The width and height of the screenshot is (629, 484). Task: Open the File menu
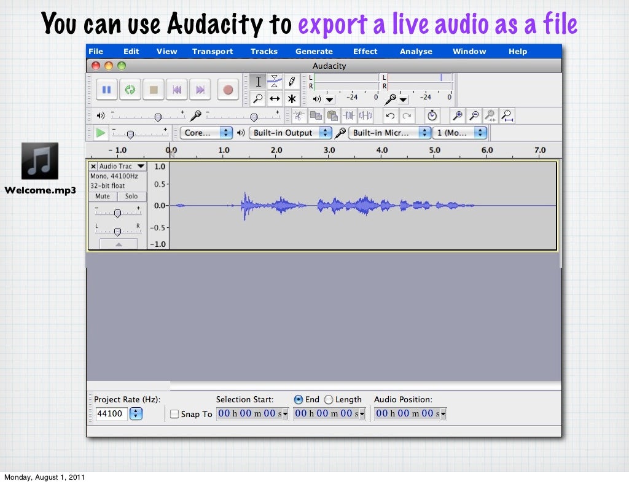pyautogui.click(x=96, y=52)
